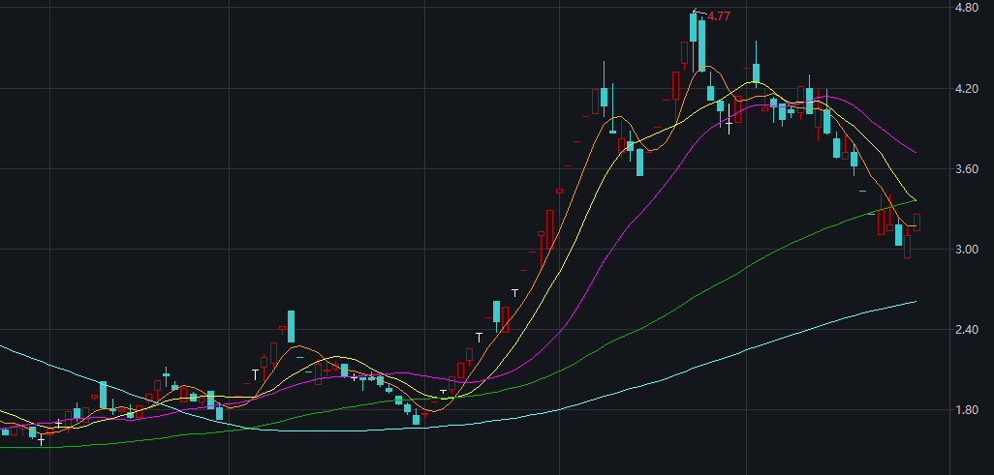The image size is (994, 475).
Task: Select the tall cyan candlestick at the 4.77 peak
Action: coord(694,28)
